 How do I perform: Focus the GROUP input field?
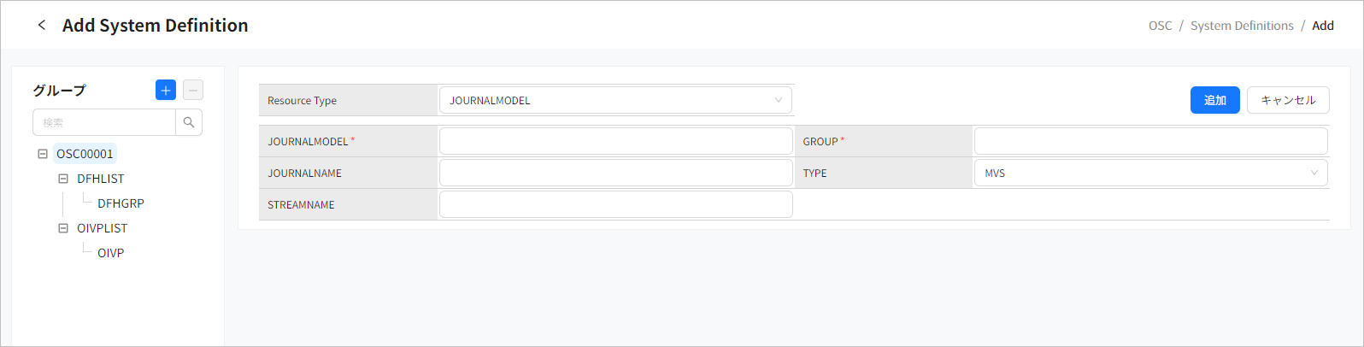pyautogui.click(x=1150, y=141)
